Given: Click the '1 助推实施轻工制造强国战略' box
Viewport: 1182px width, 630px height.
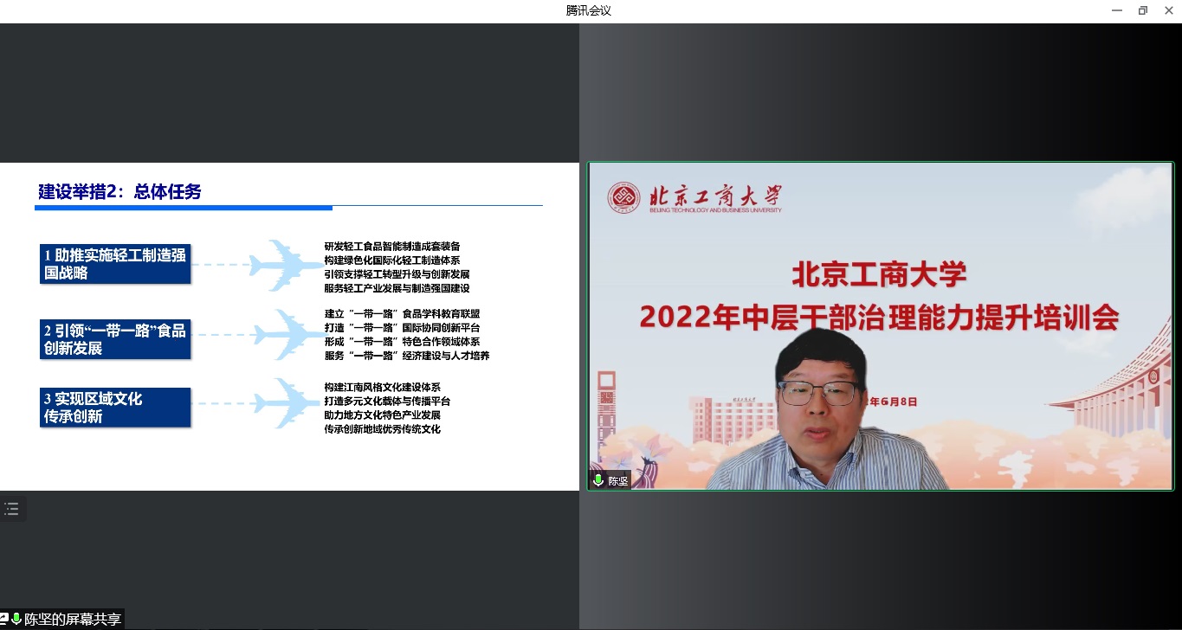Looking at the screenshot, I should pos(115,264).
